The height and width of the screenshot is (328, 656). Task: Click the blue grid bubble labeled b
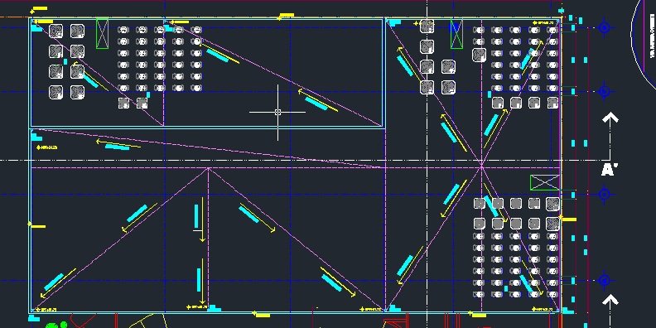(604, 91)
